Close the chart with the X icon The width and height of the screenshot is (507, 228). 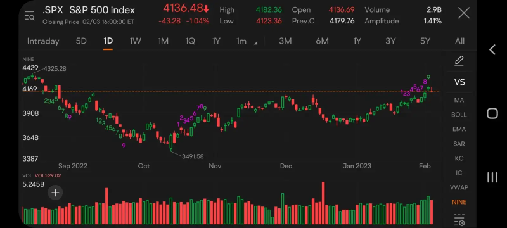click(x=464, y=13)
